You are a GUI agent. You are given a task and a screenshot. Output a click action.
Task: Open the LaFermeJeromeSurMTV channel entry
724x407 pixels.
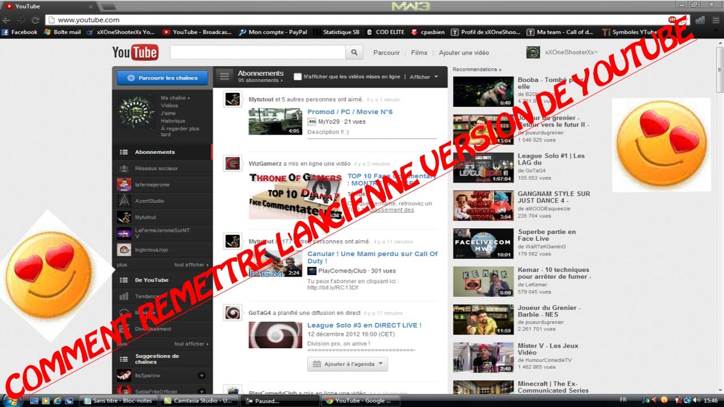162,233
